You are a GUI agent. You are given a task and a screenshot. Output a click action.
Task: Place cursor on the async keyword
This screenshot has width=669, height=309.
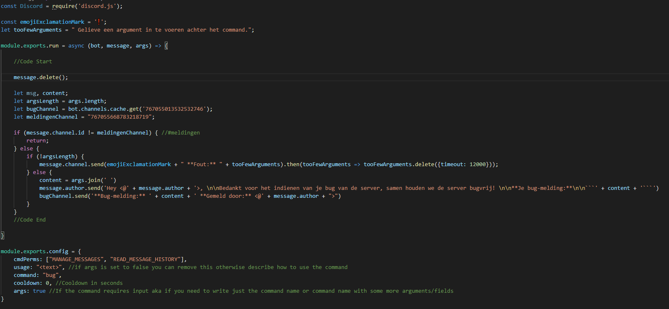76,46
